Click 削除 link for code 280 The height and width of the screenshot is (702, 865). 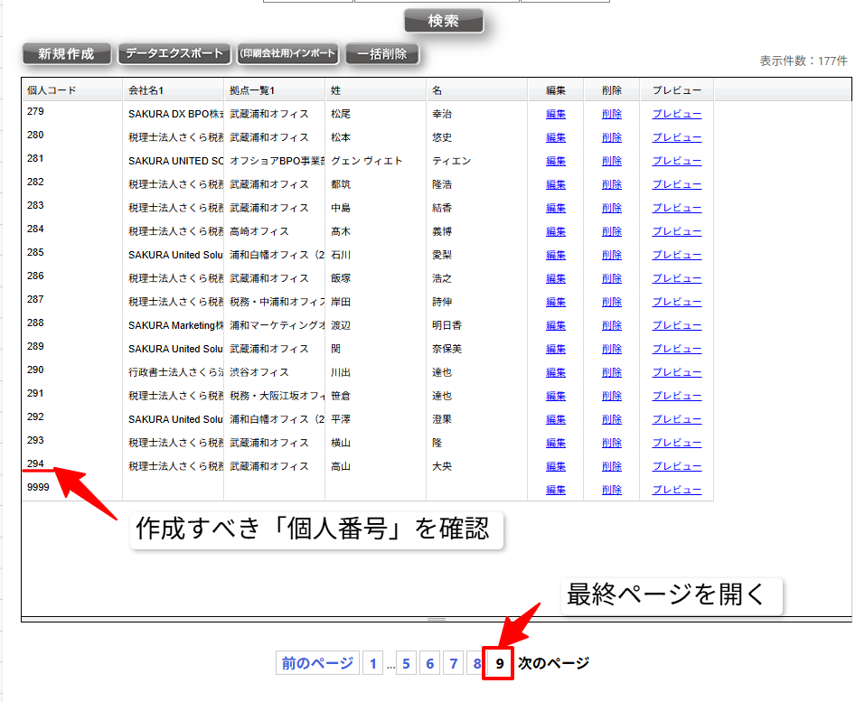tap(611, 137)
